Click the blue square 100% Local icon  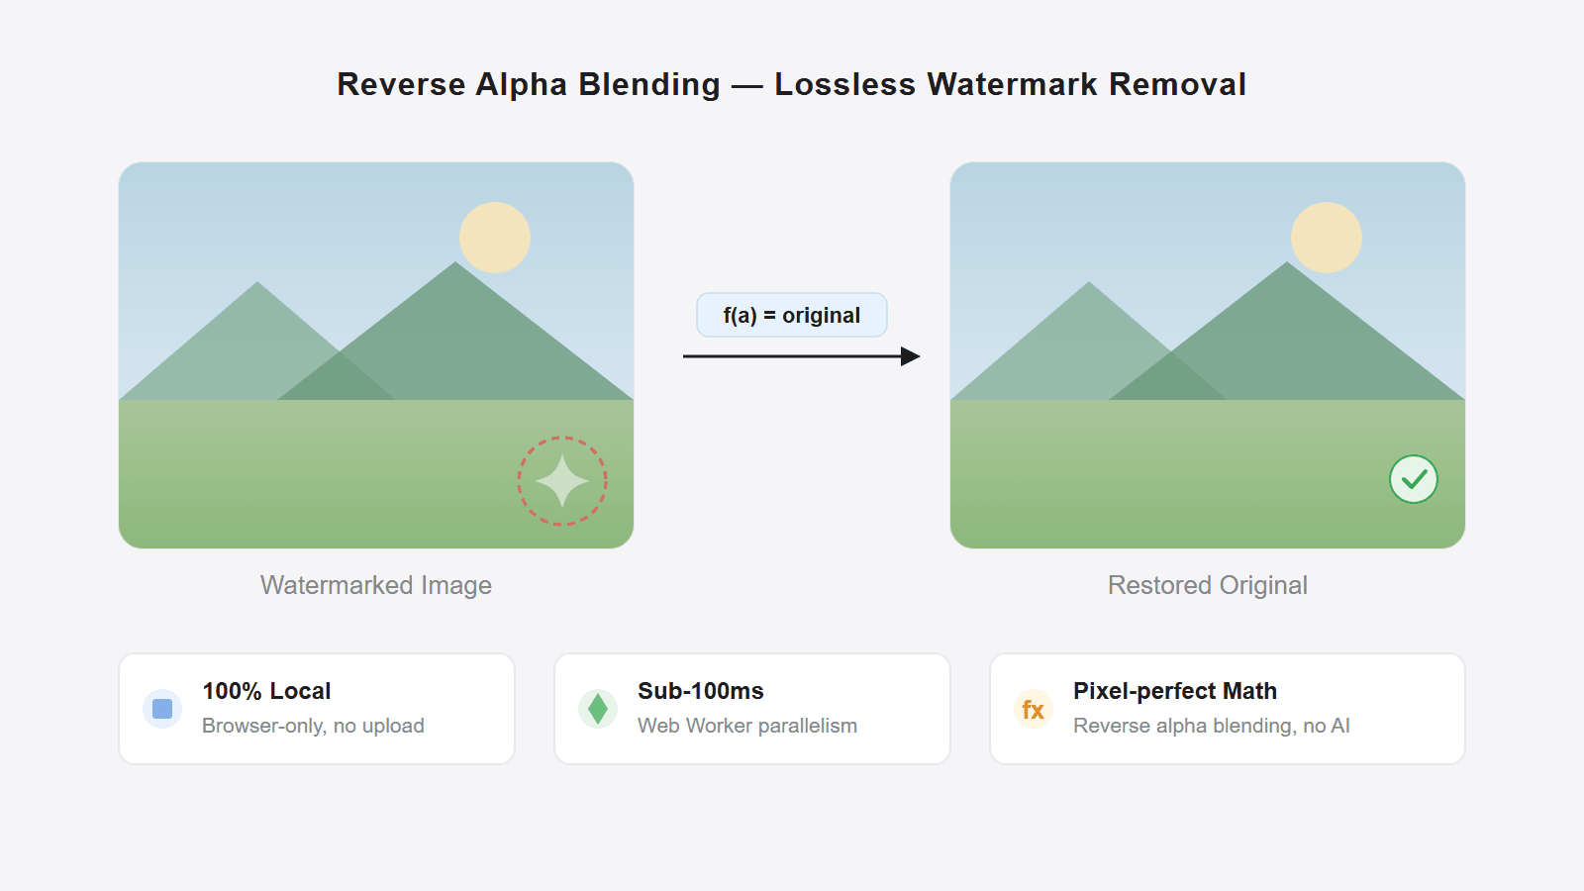click(162, 709)
